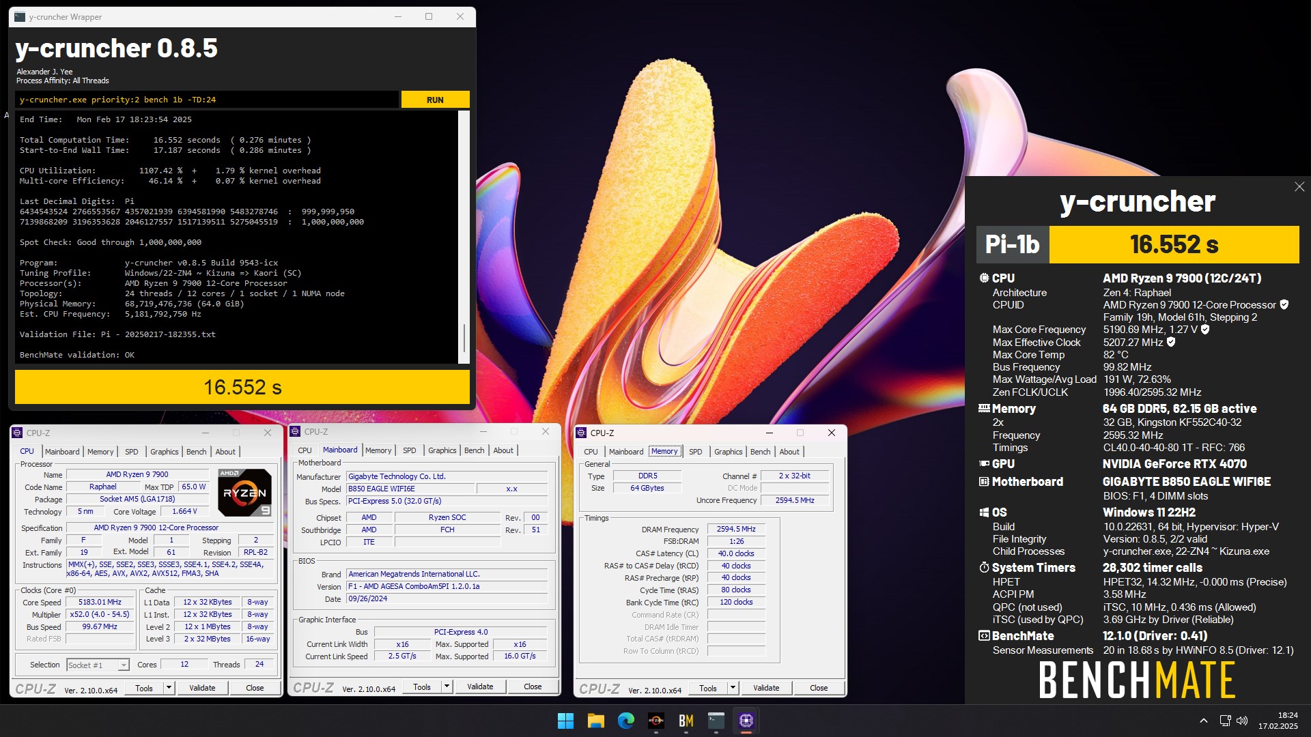
Task: Launch Microsoft Edge from the taskbar
Action: tap(625, 721)
